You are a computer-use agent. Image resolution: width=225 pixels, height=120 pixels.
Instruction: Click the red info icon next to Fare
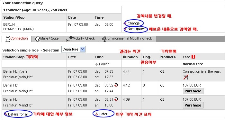coord(193,57)
